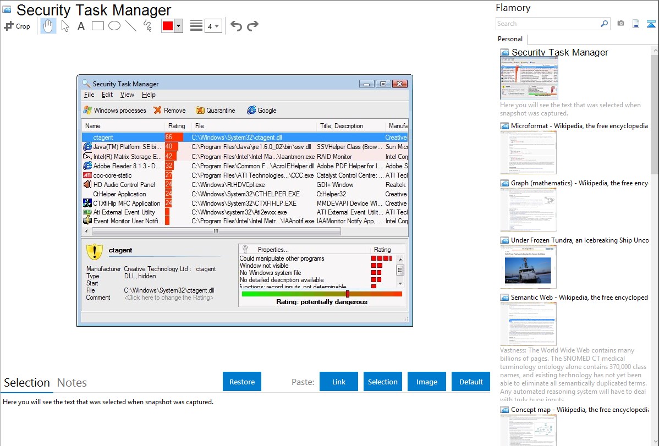Redo the last annotation
The height and width of the screenshot is (446, 659).
pyautogui.click(x=252, y=26)
